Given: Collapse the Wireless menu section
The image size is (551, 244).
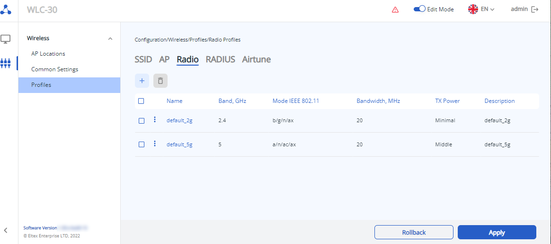Looking at the screenshot, I should click(110, 38).
